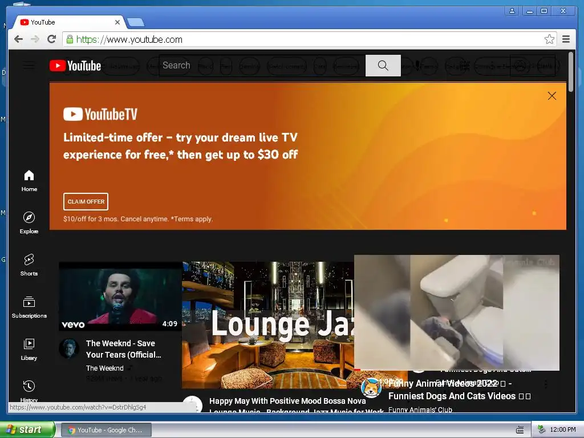Open Explore in the sidebar

coord(29,223)
